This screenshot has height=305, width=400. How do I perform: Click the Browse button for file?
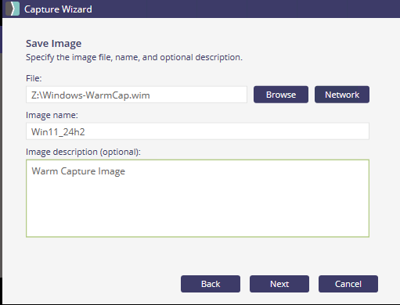tap(281, 95)
